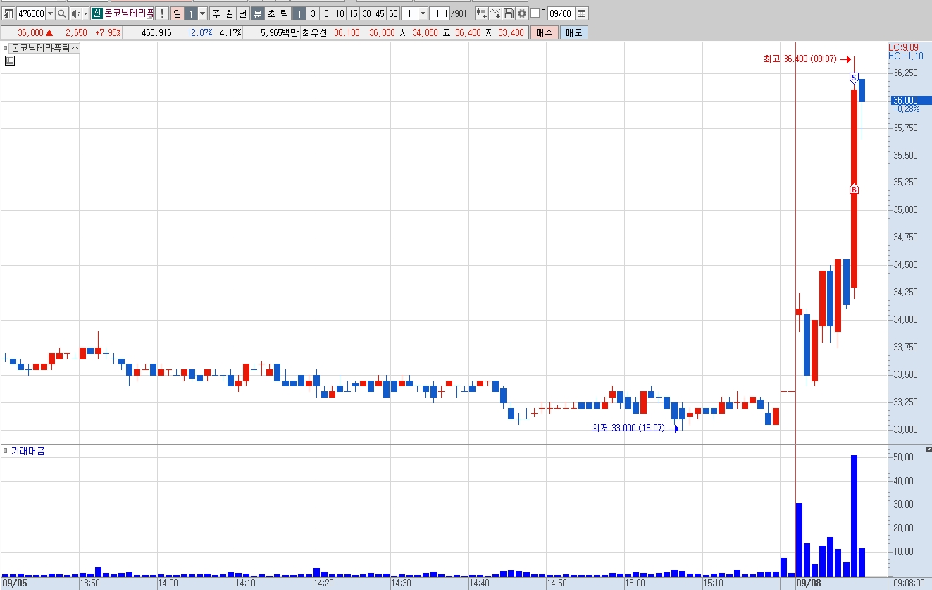Expand the dropdown next to the speaker icon

pyautogui.click(x=85, y=13)
